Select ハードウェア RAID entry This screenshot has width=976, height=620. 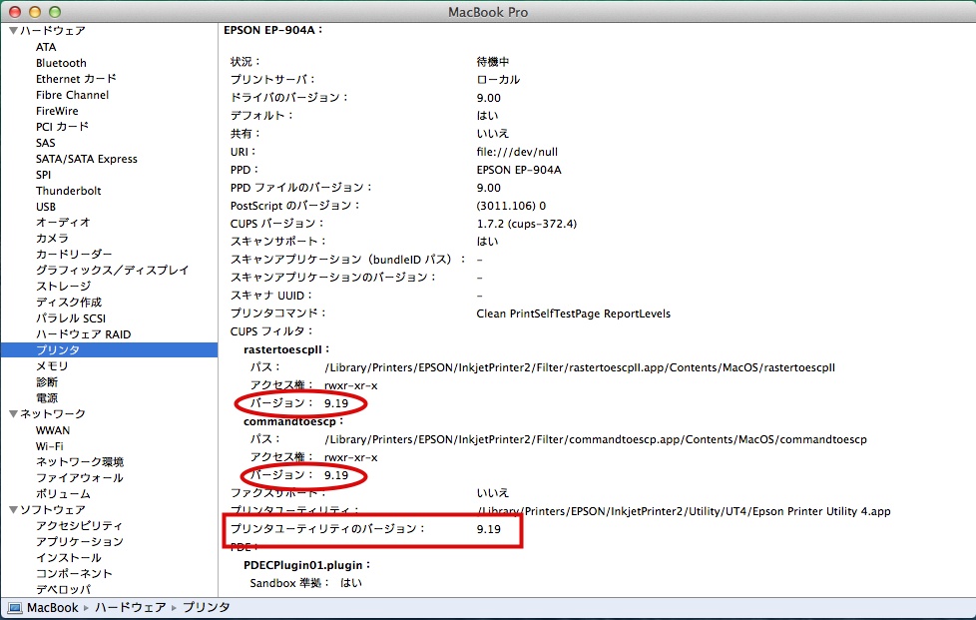pyautogui.click(x=84, y=334)
